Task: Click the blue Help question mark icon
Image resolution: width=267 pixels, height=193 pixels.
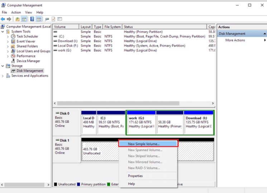Action: pyautogui.click(x=32, y=19)
